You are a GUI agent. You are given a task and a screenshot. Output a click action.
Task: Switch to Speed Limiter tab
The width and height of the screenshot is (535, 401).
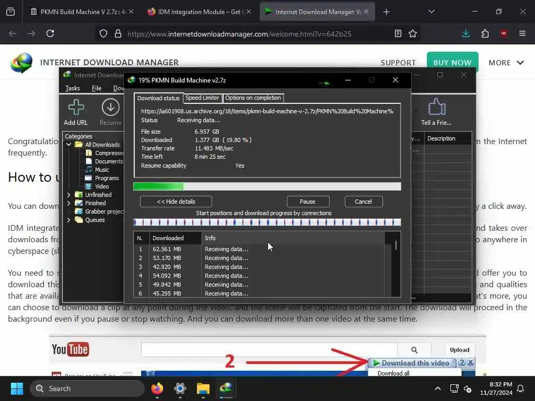point(202,98)
